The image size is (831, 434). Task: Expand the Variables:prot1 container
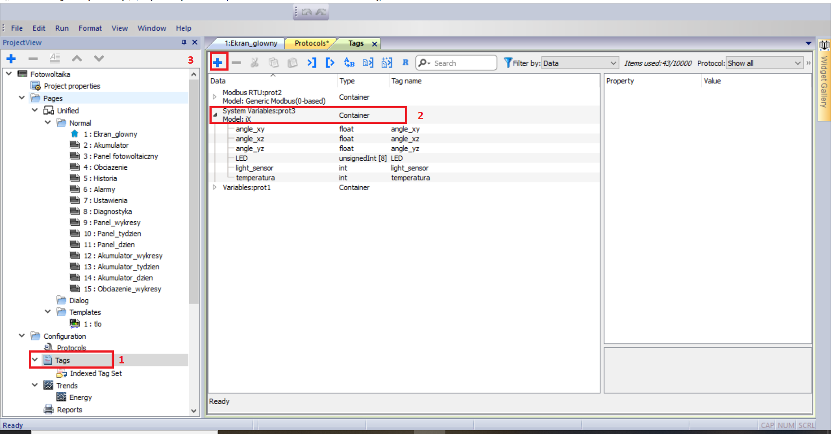215,188
